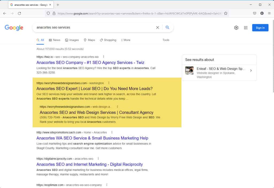This screenshot has height=188, width=274.
Task: Clear the search box with the X
Action: (157, 28)
